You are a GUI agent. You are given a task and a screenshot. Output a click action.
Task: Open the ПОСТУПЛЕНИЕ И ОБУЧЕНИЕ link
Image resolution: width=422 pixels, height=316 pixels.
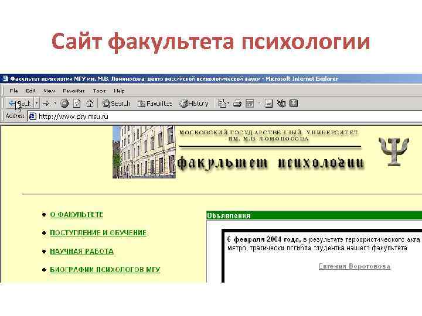pyautogui.click(x=98, y=233)
